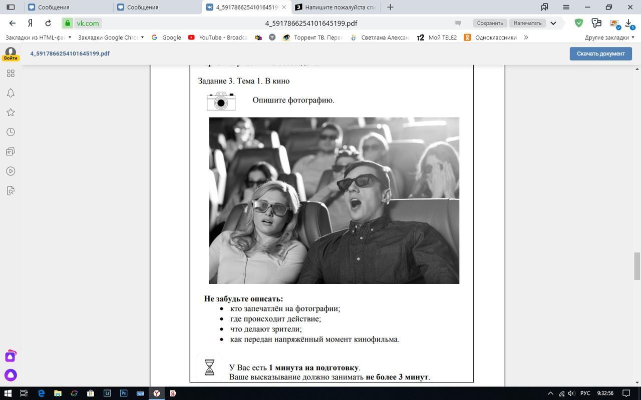Expand Другие закладки folder
Viewport: 641px width, 400px height.
609,37
